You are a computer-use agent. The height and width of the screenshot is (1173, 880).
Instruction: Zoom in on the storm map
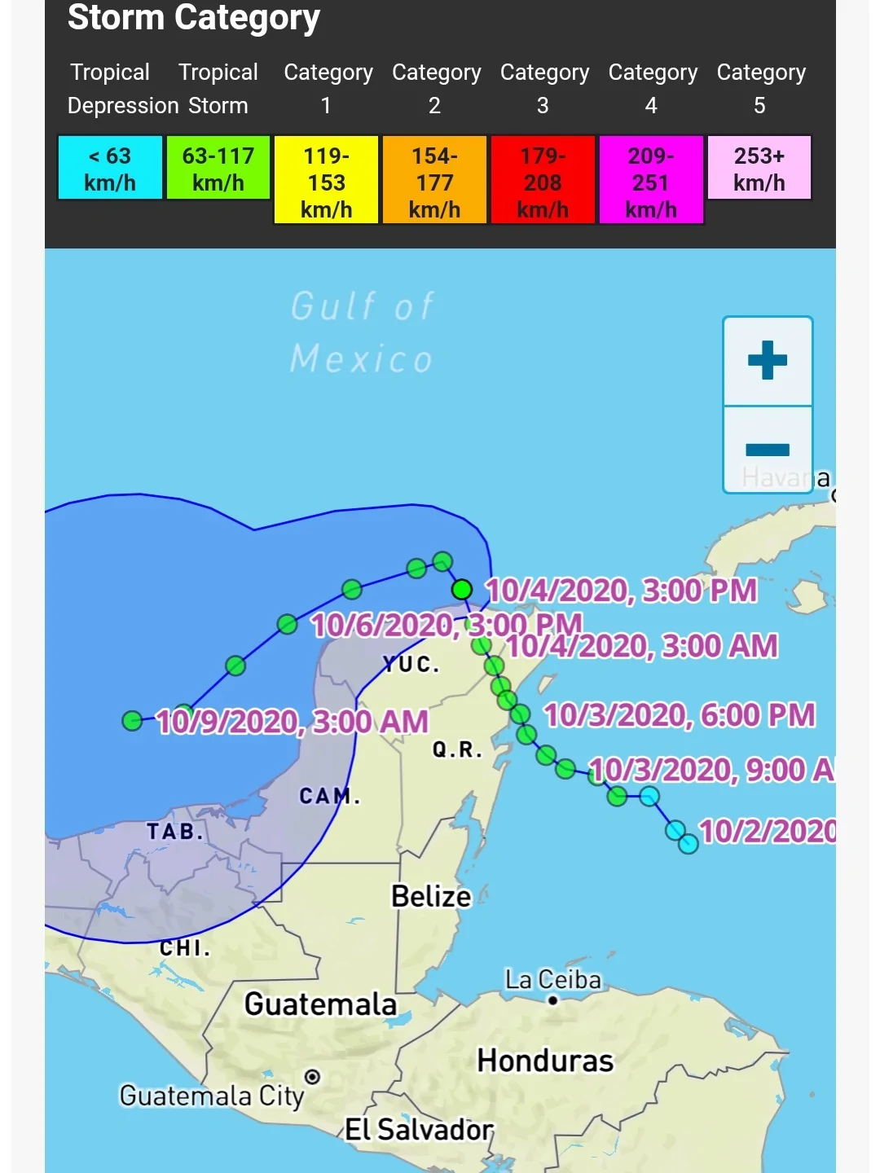[767, 361]
